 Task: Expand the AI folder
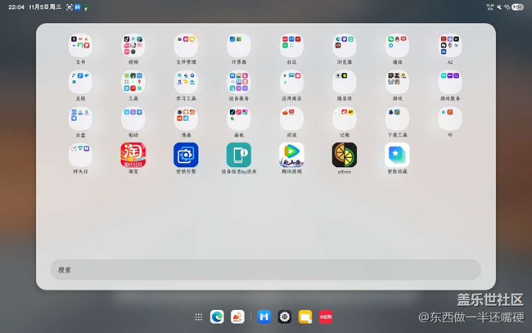tap(450, 45)
